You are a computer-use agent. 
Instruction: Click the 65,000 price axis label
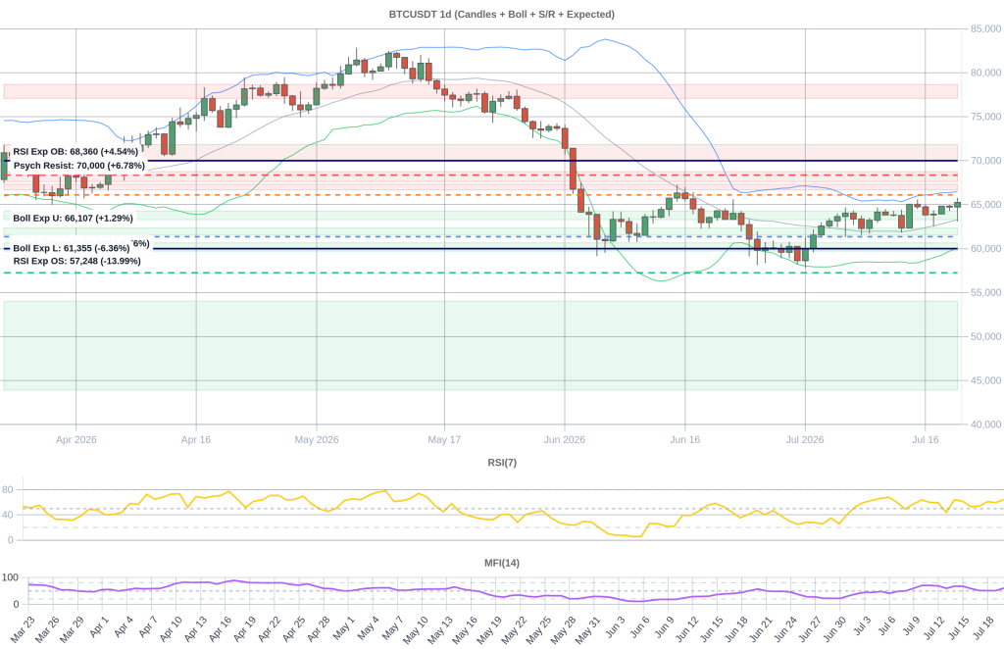tap(985, 205)
